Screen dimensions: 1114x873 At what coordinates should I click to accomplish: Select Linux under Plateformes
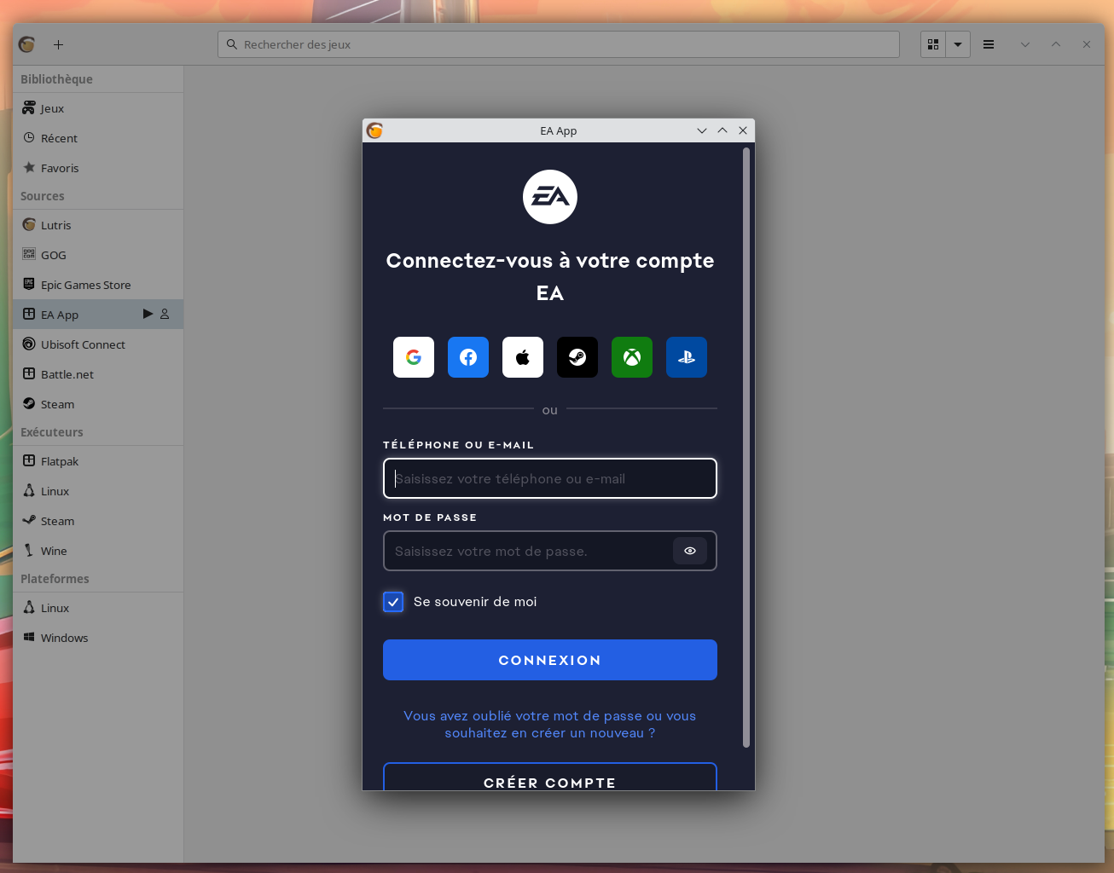(x=98, y=608)
